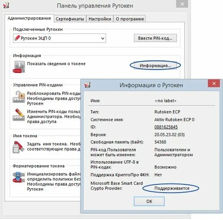The image size is (223, 220).
Task: Click the Возможно UTF-8 value
Action: click(x=165, y=167)
